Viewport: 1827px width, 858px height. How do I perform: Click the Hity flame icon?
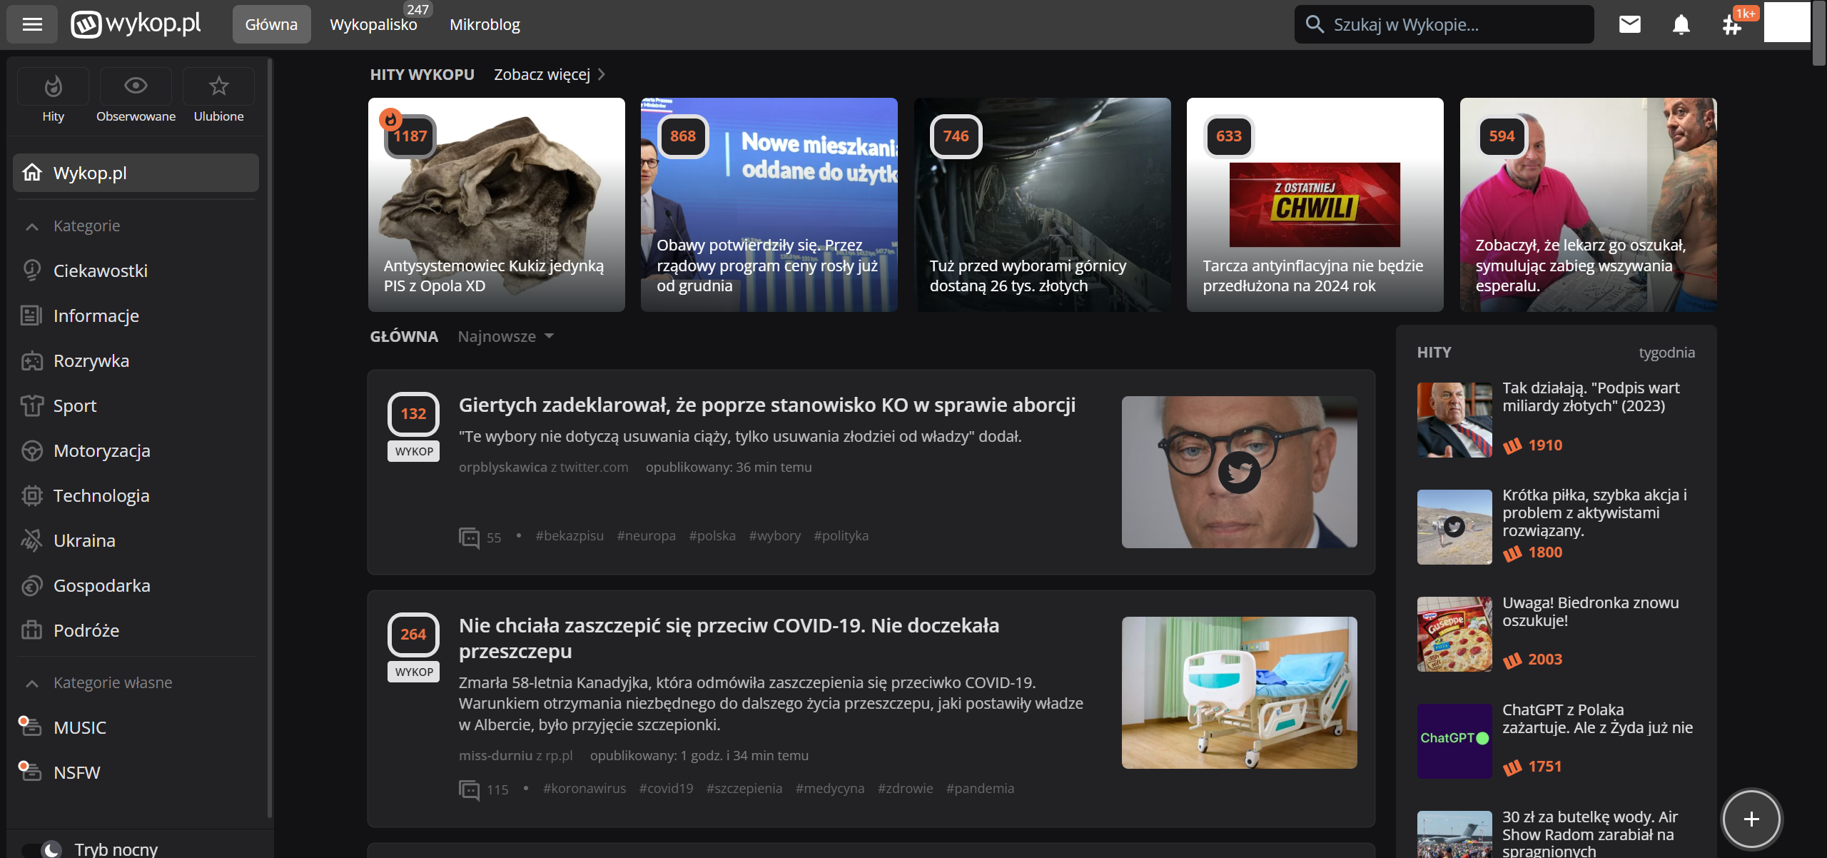53,86
